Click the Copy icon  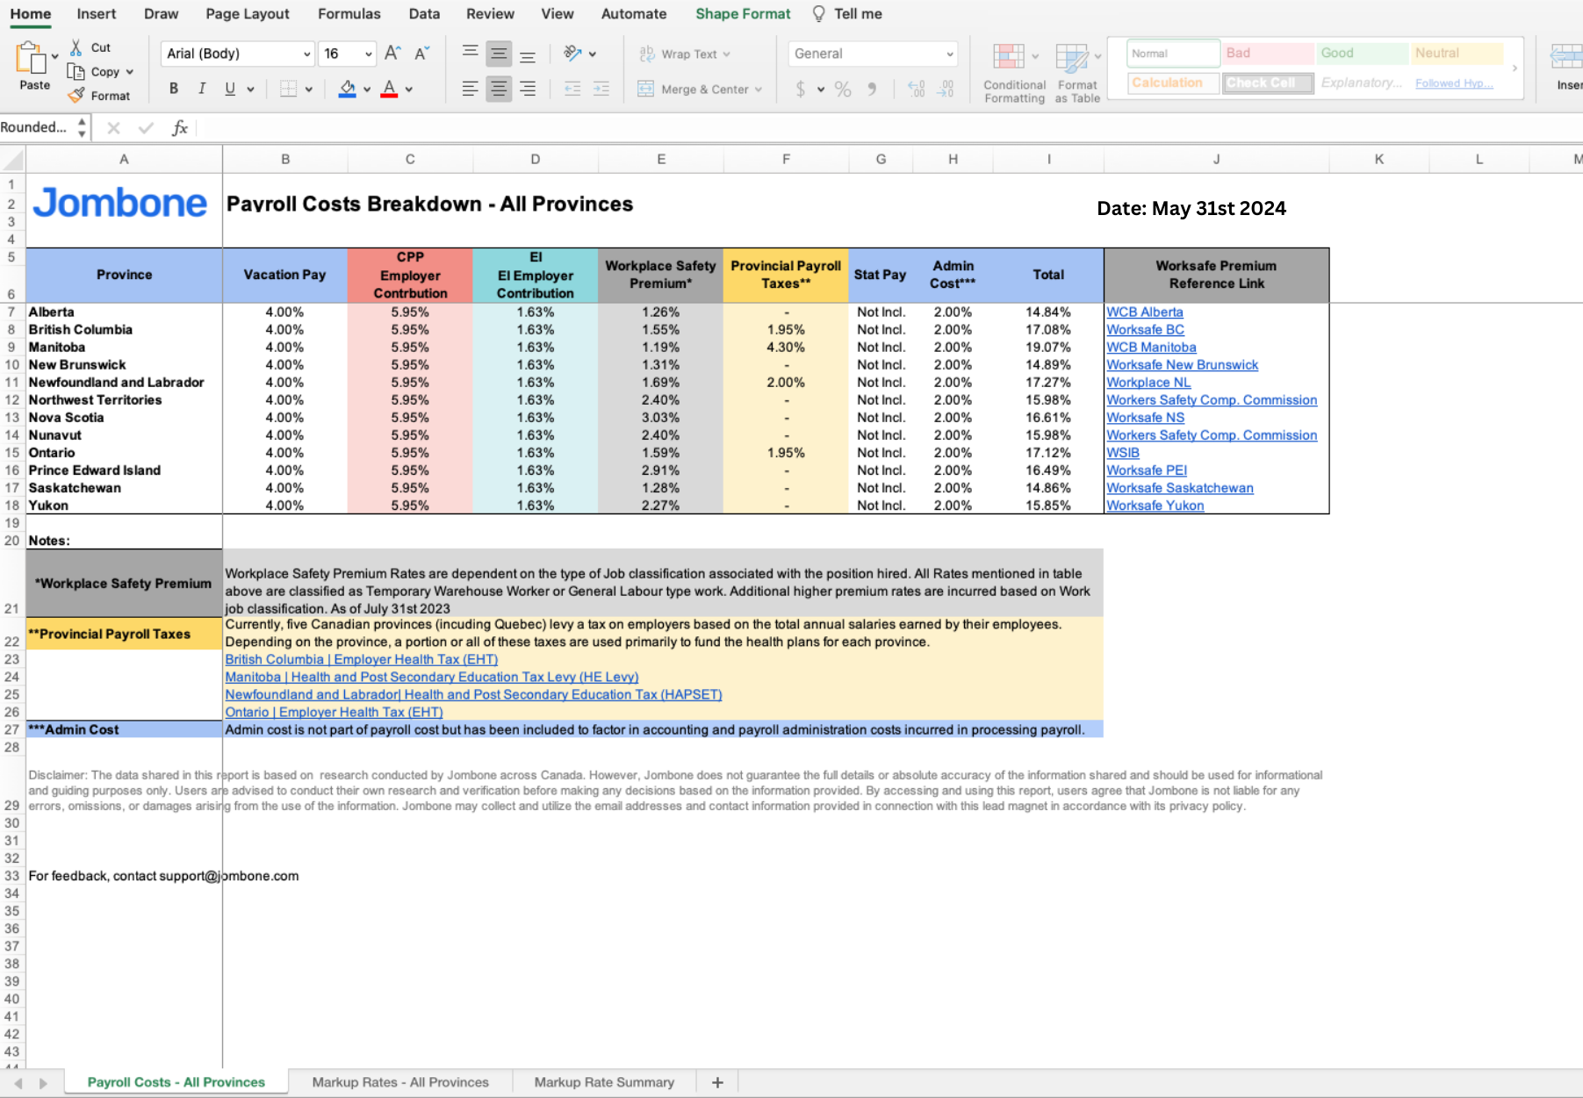tap(76, 72)
